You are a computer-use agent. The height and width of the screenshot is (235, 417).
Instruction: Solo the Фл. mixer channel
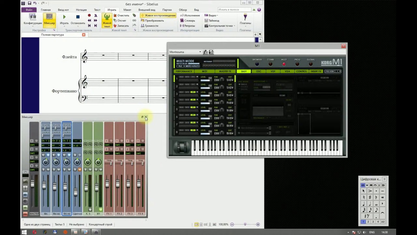[43, 169]
